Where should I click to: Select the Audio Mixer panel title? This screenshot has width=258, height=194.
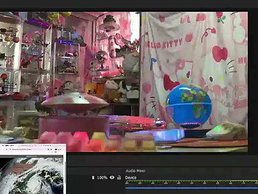(x=135, y=171)
